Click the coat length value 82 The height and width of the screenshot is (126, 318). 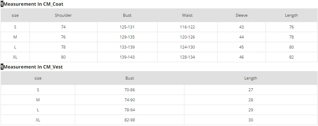pyautogui.click(x=291, y=57)
